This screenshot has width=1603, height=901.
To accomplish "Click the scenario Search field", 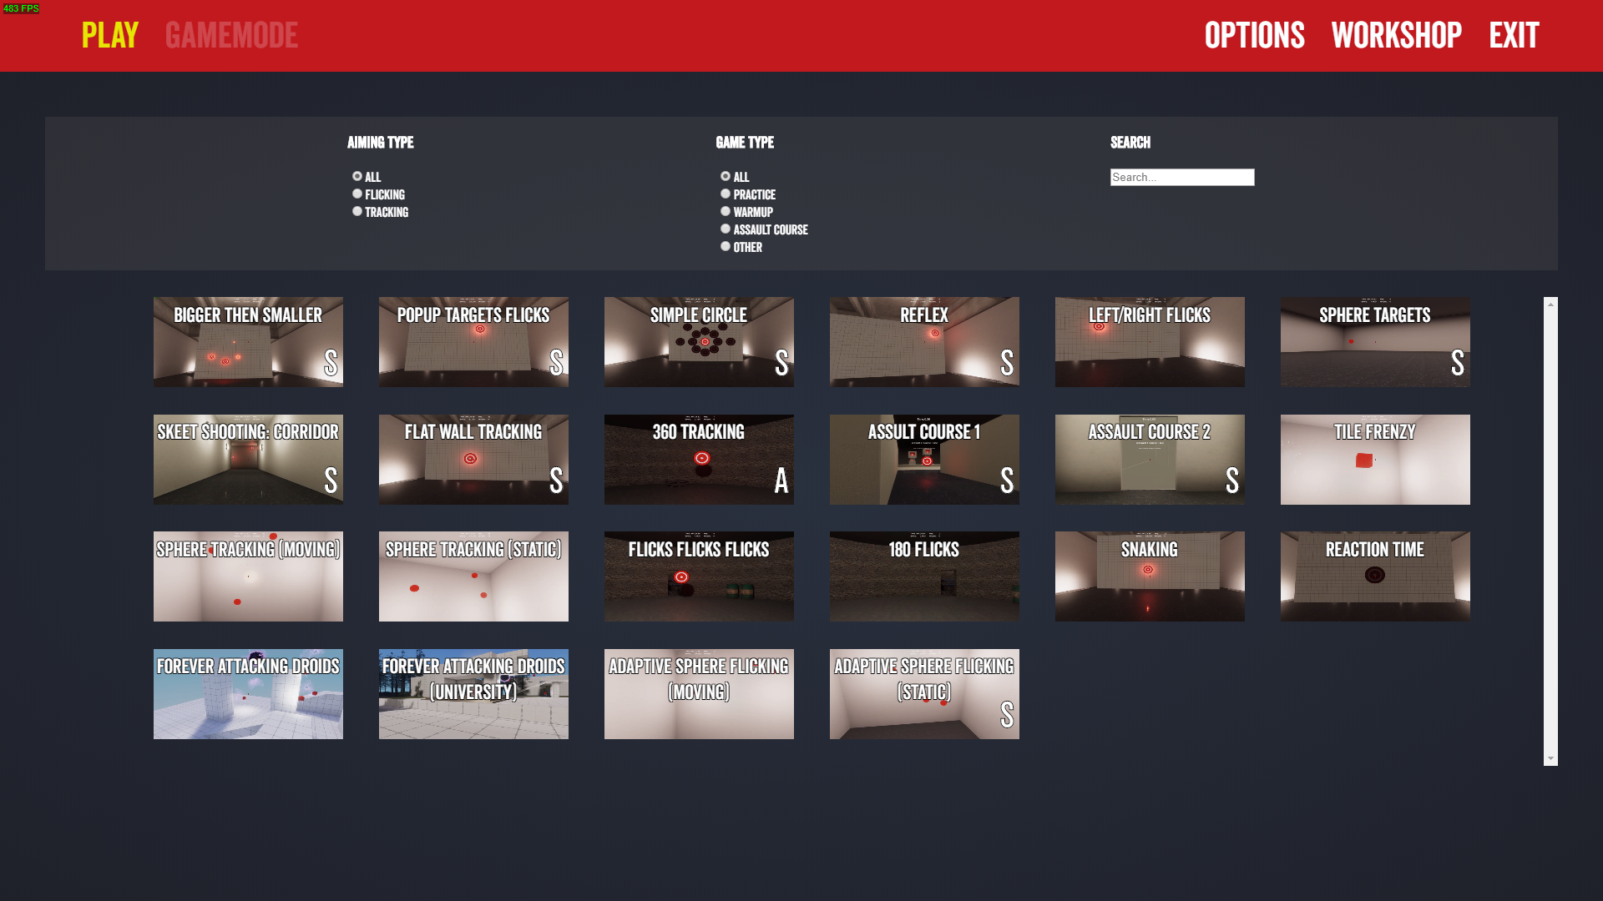I will pyautogui.click(x=1181, y=177).
